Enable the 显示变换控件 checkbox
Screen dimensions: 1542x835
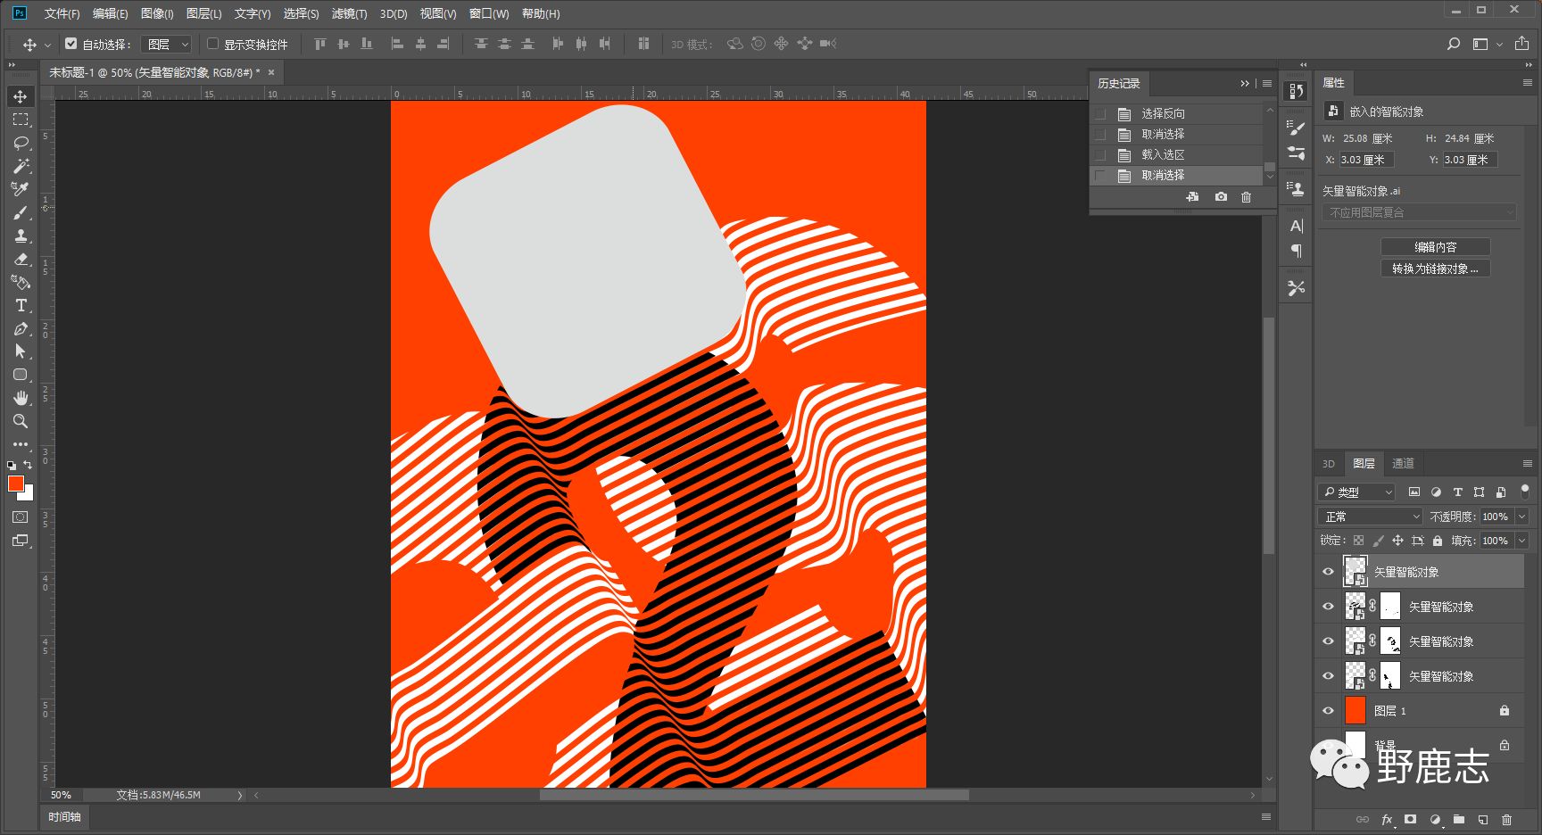tap(213, 44)
